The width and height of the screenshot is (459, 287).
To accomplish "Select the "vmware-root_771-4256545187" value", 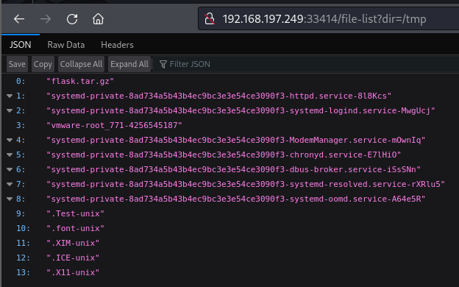I will 114,125.
